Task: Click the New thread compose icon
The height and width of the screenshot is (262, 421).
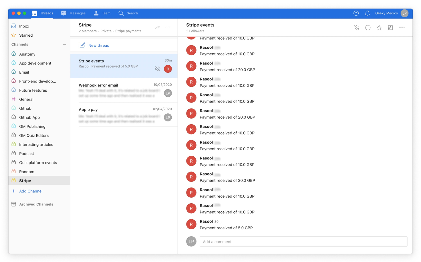Action: 82,45
